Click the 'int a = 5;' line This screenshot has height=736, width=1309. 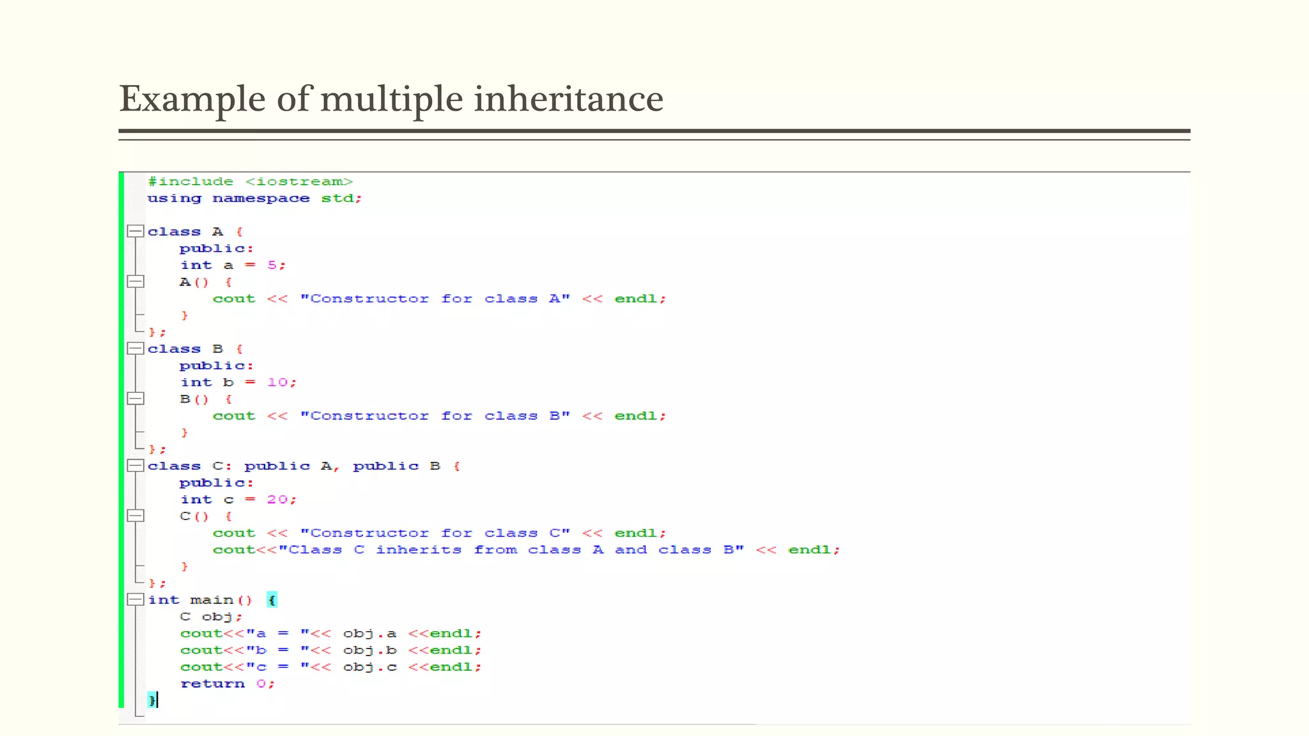coord(233,265)
